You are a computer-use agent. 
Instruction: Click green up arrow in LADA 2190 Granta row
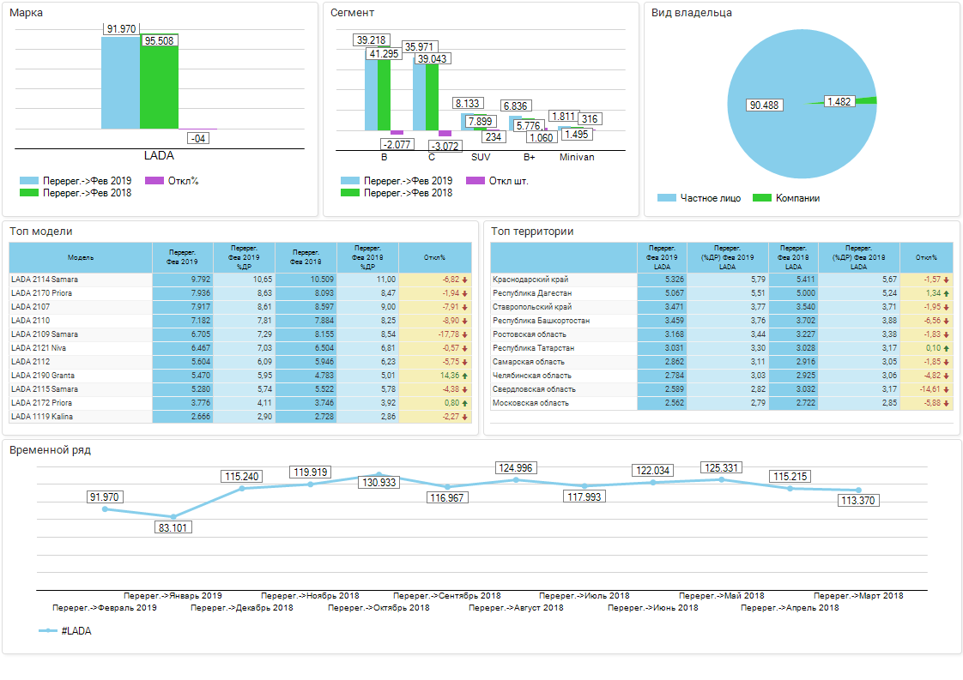(x=465, y=376)
